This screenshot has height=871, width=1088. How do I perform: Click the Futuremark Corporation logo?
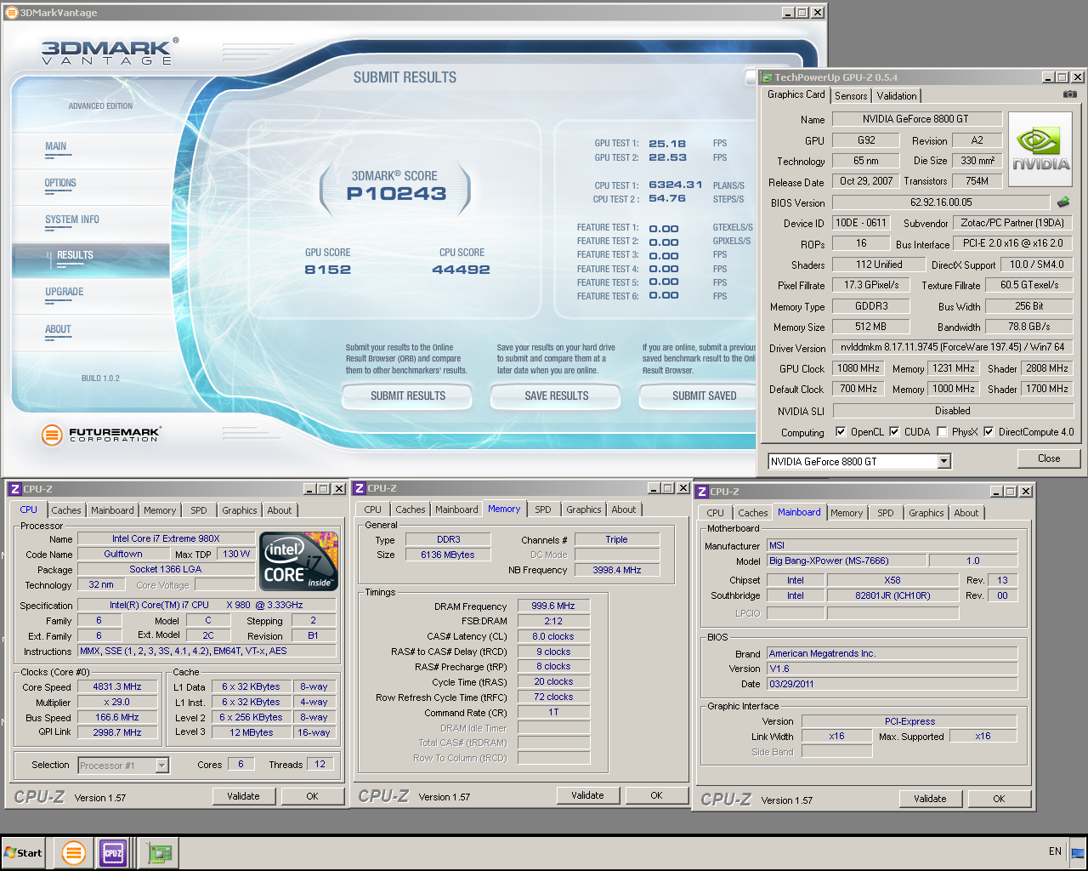[x=100, y=435]
